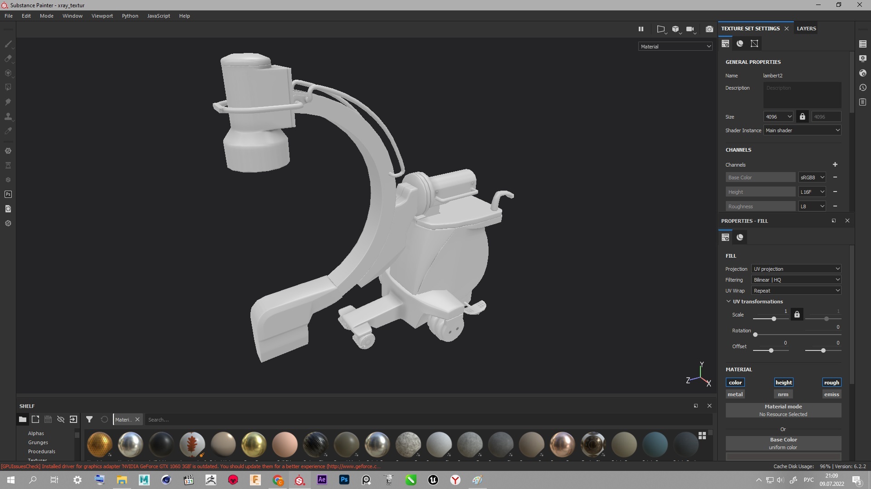Select the Eraser tool in sidebar
The width and height of the screenshot is (871, 489).
[8, 58]
